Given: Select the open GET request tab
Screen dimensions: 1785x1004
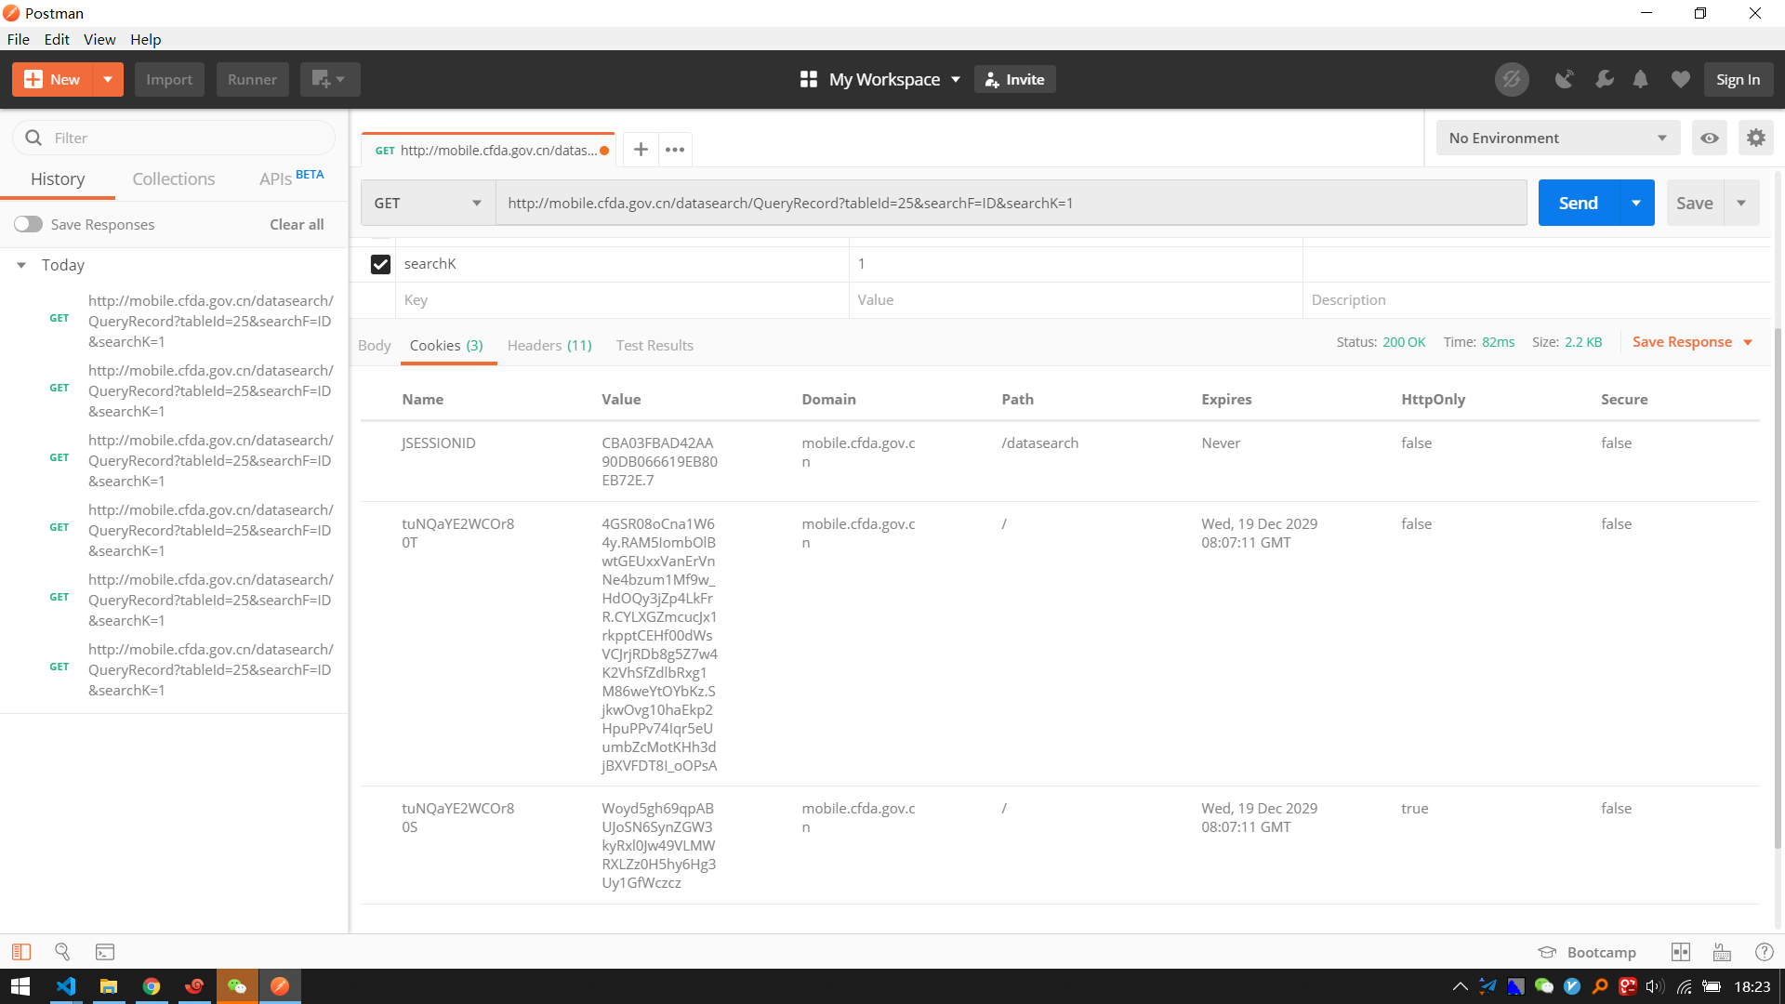Looking at the screenshot, I should (x=488, y=151).
